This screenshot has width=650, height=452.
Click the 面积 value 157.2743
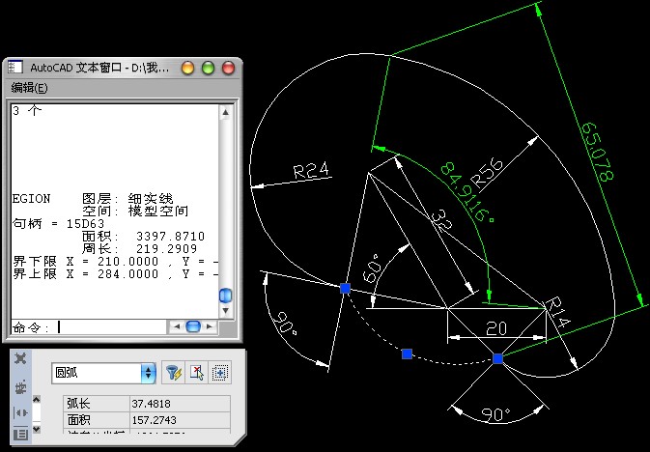tap(180, 420)
